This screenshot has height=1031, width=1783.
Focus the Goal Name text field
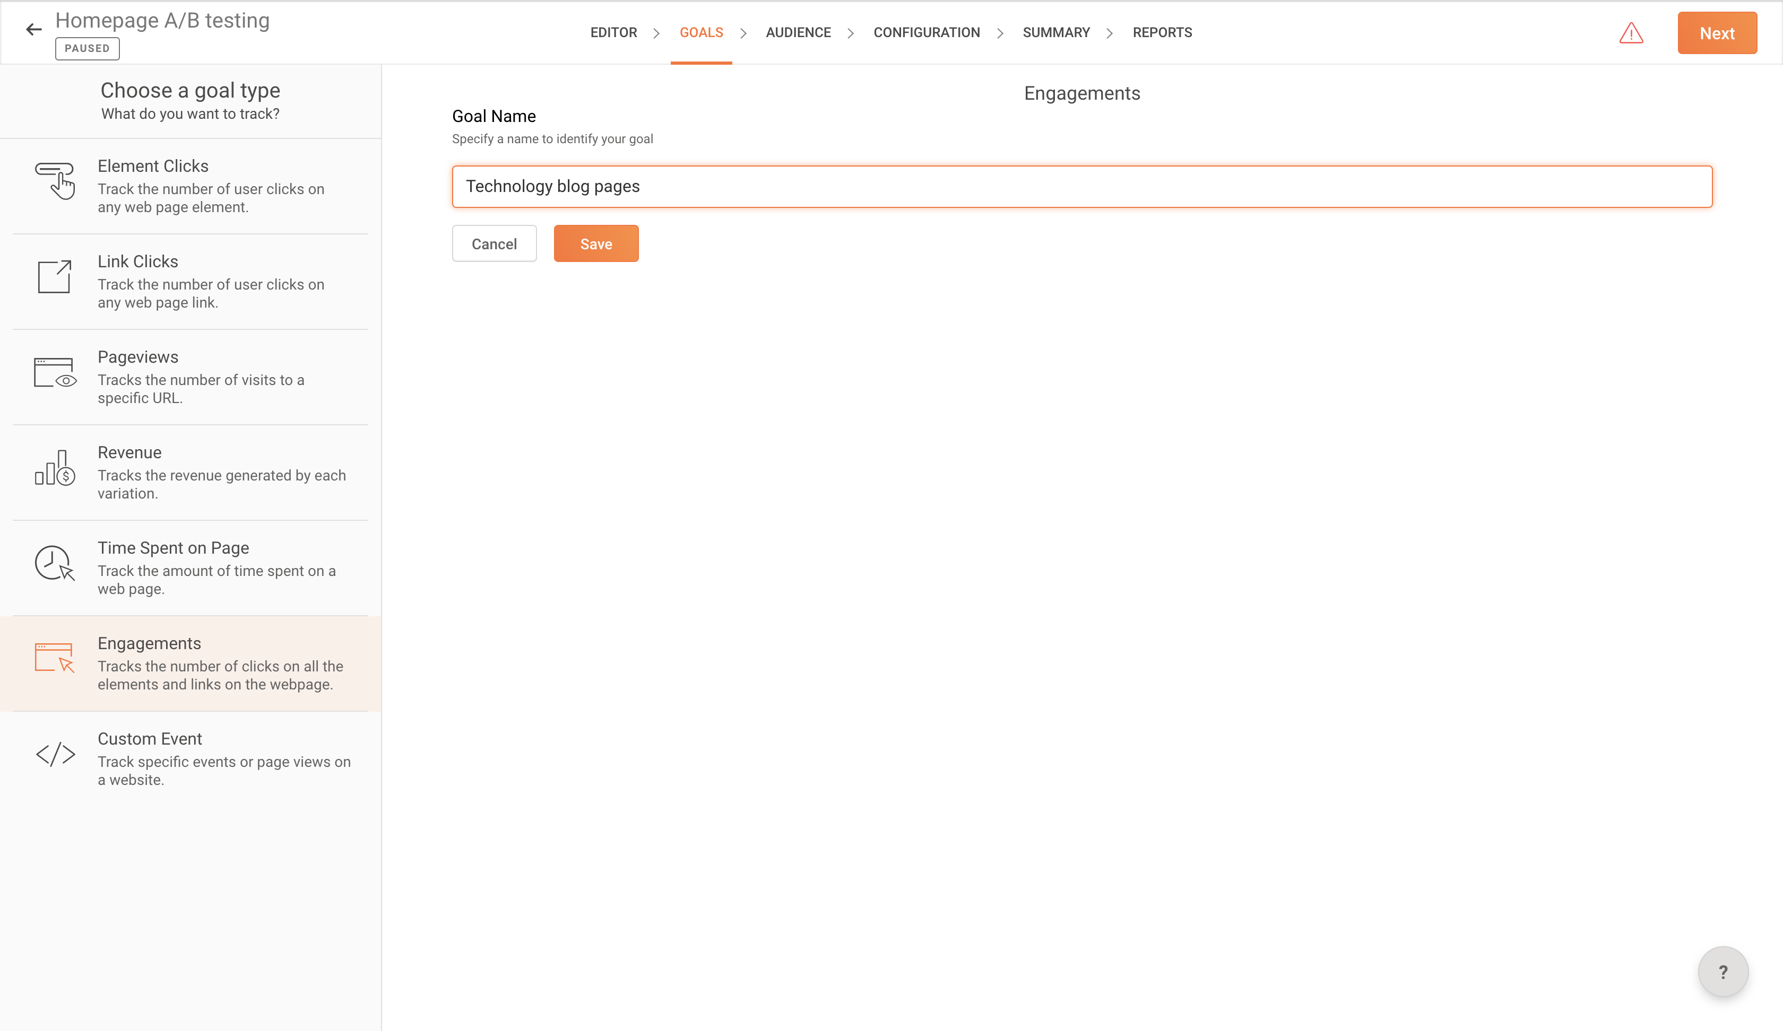1082,187
